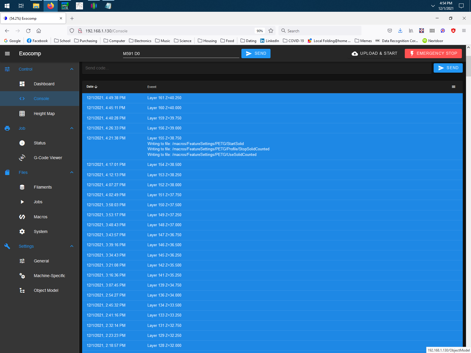Click the Filaments database icon
Image resolution: width=471 pixels, height=353 pixels.
point(22,187)
